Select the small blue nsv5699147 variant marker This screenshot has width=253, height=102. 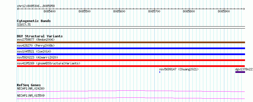[160, 72]
